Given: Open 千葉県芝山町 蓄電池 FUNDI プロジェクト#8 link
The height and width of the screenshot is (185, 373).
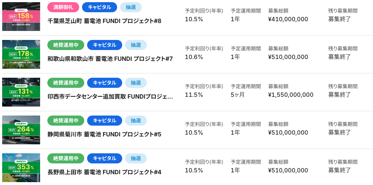Looking at the screenshot, I should (104, 21).
